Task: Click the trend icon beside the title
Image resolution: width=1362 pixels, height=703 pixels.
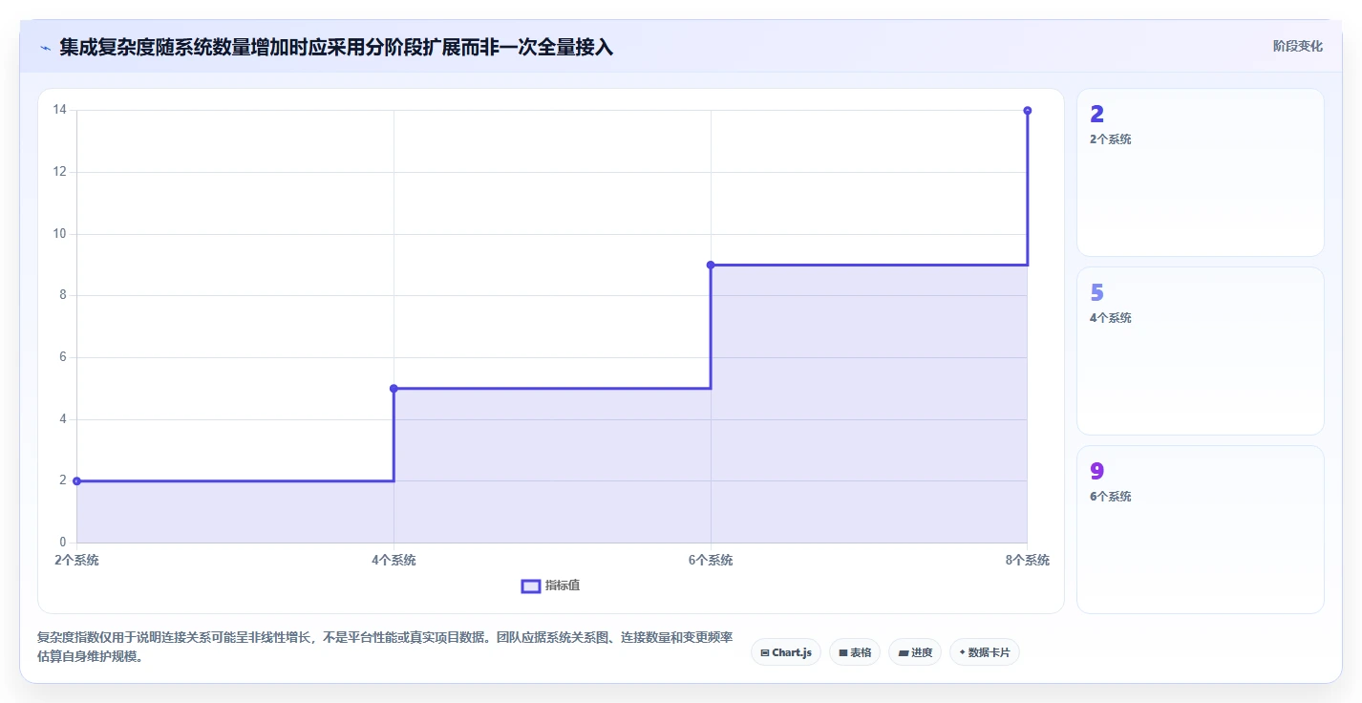Action: click(45, 47)
